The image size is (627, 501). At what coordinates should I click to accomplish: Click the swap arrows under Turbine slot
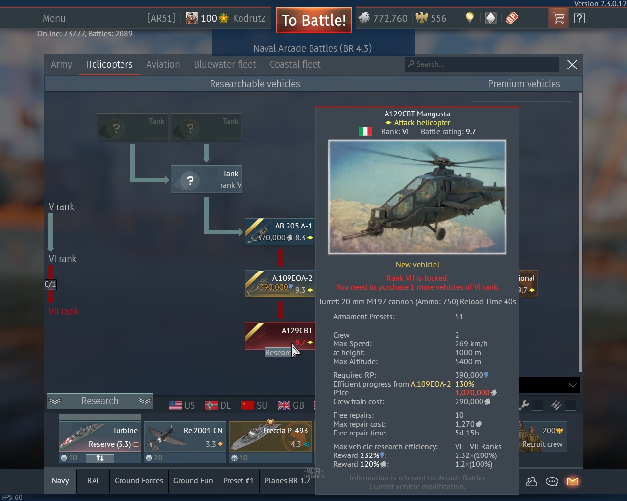point(100,458)
